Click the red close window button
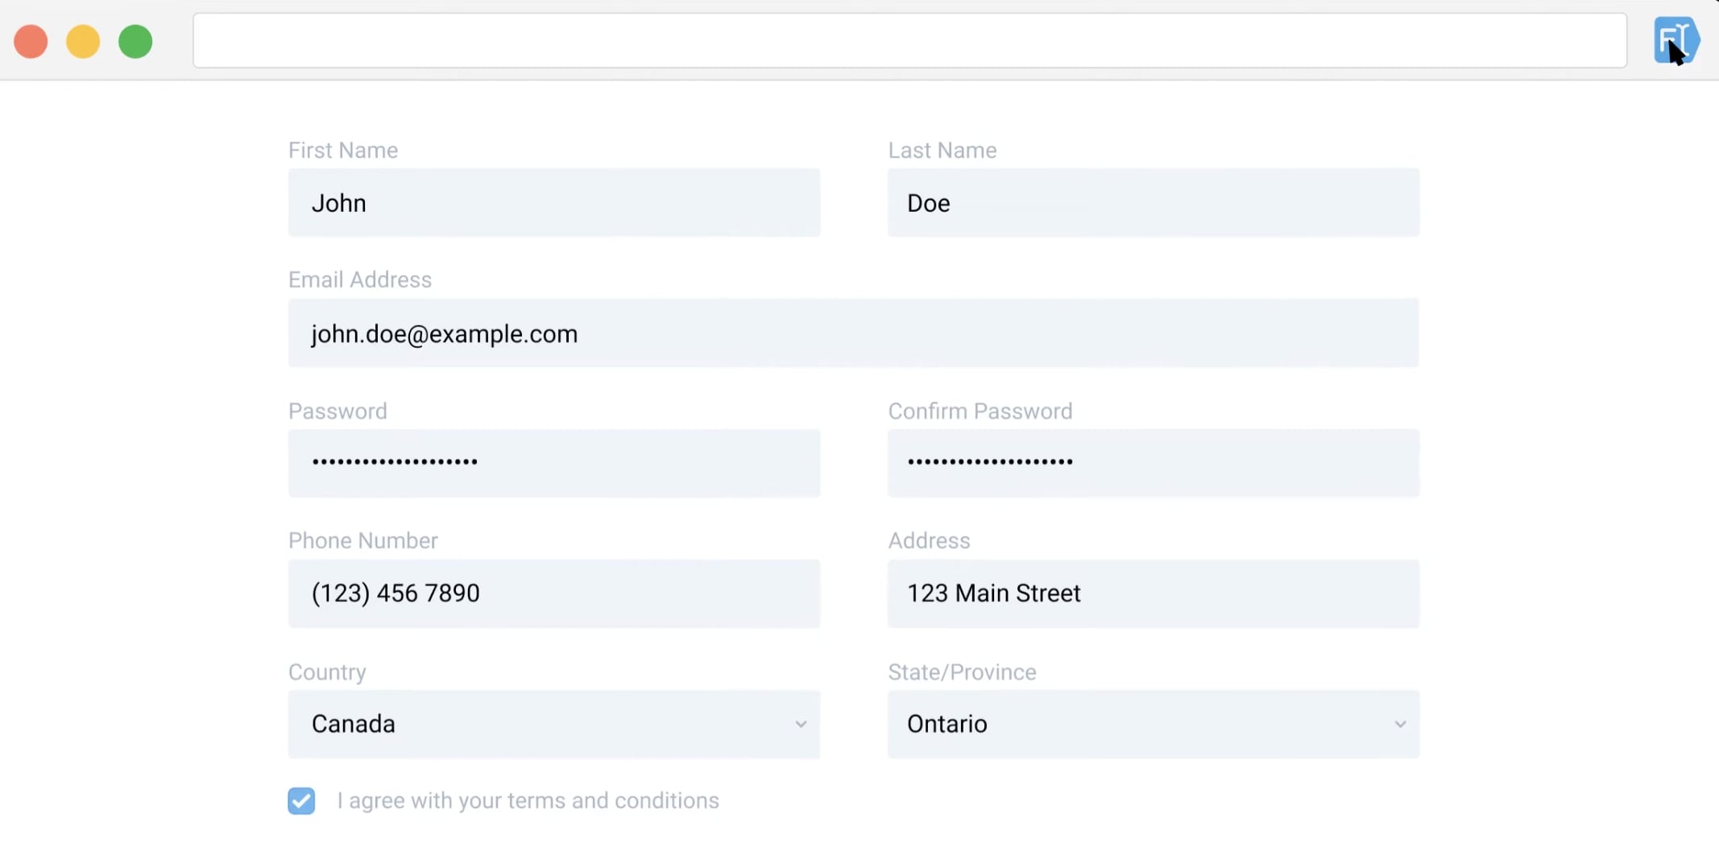 pyautogui.click(x=31, y=42)
